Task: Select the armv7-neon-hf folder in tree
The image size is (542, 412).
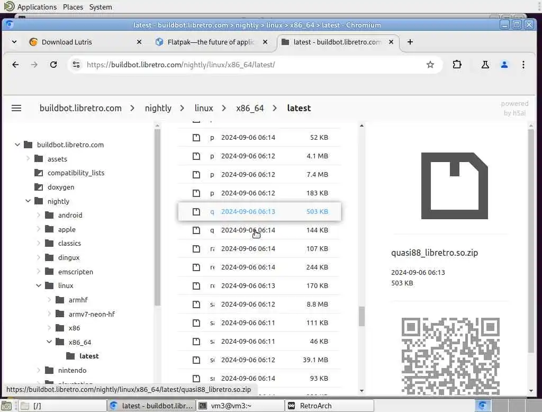Action: tap(92, 314)
